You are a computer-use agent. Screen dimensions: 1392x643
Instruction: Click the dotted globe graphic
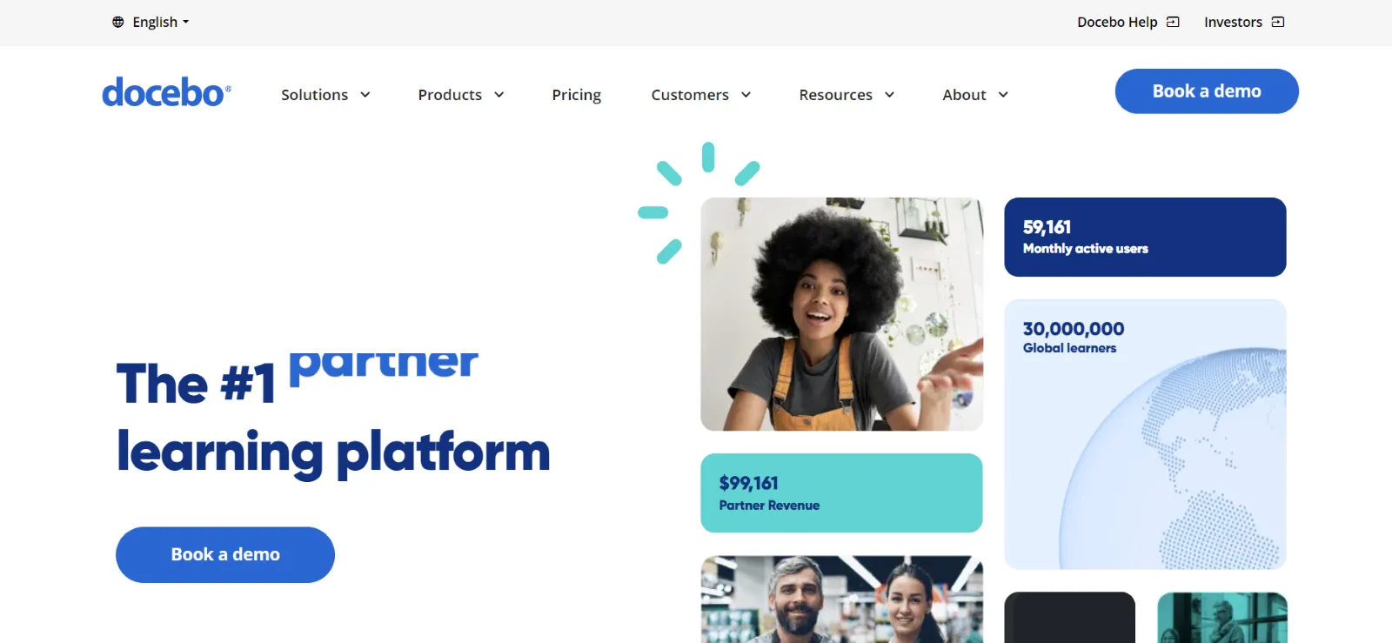pos(1172,459)
